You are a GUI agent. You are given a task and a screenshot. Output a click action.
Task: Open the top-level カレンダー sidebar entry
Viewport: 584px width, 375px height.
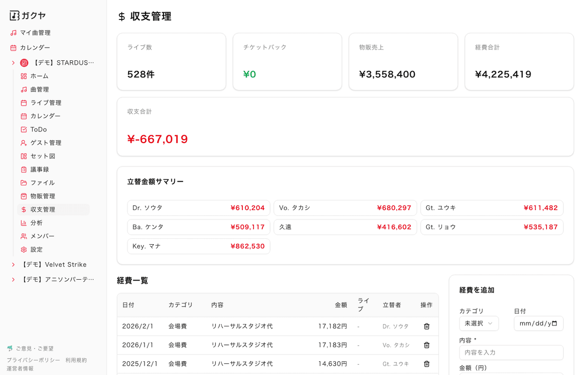tap(34, 48)
